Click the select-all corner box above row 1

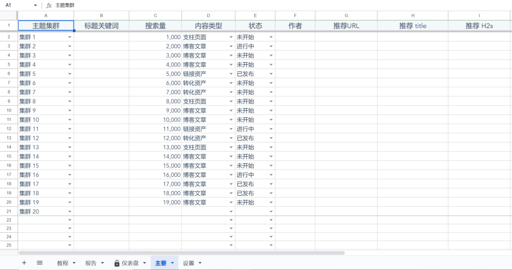(x=8, y=15)
